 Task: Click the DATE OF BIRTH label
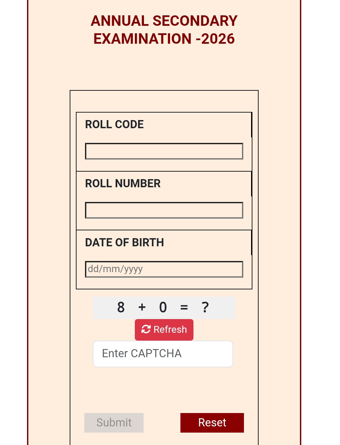(x=124, y=242)
